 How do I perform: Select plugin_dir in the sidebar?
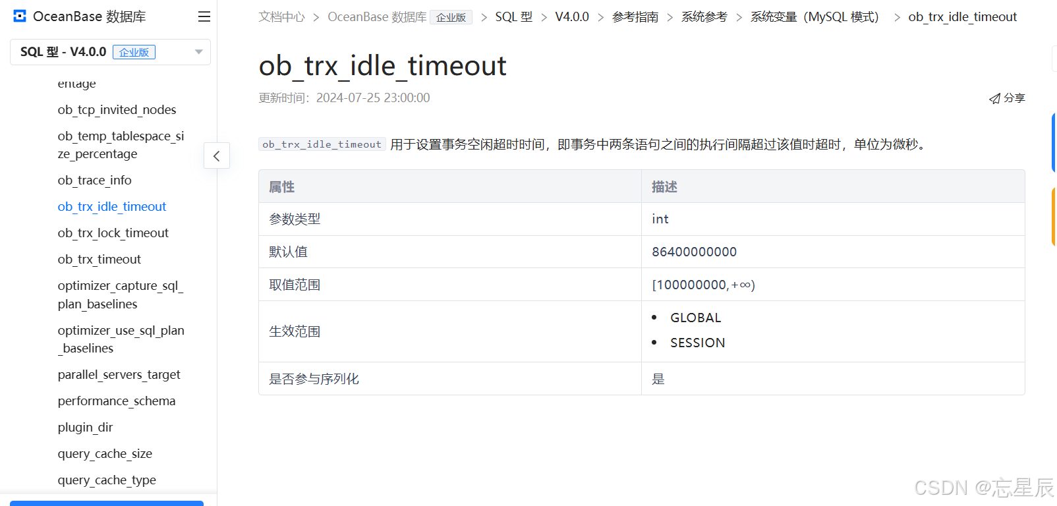pos(85,427)
